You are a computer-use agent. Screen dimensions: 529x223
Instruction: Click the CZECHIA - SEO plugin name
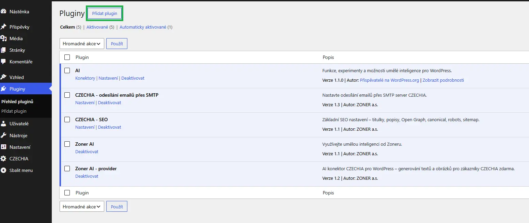point(92,120)
